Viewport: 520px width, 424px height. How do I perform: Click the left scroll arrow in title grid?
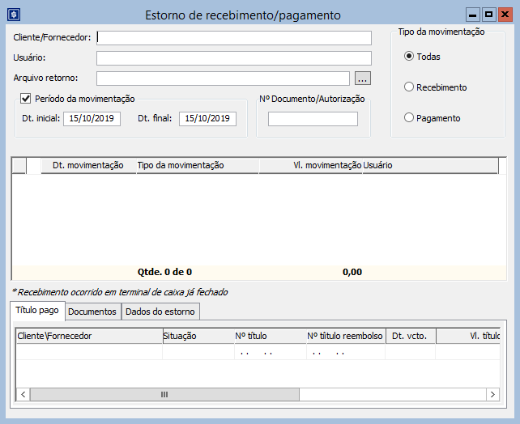point(23,394)
